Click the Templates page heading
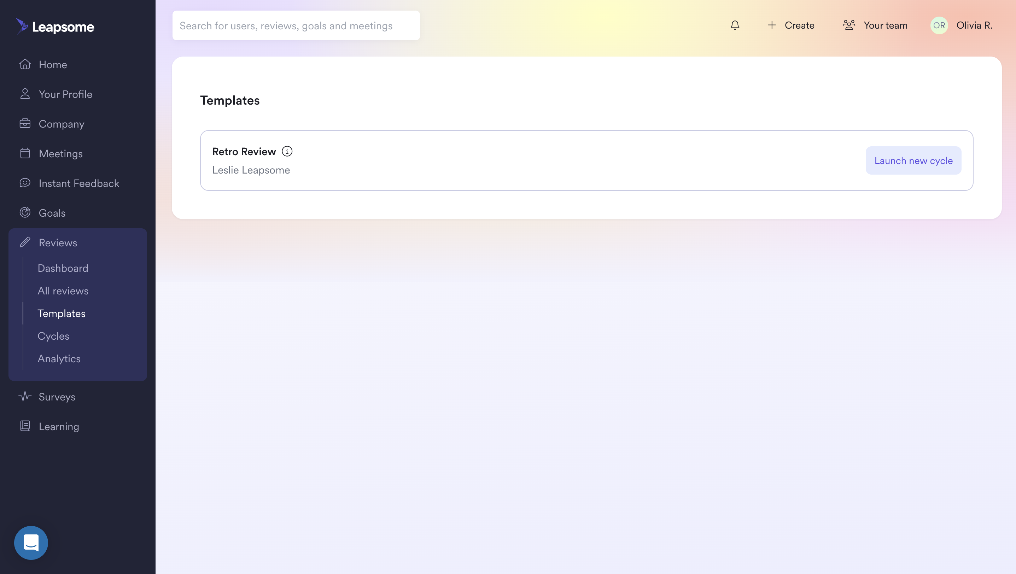1016x574 pixels. click(x=229, y=100)
